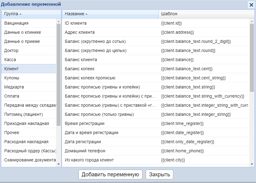Select the Вакцинация group
Image resolution: width=256 pixels, height=183 pixels.
tap(16, 23)
